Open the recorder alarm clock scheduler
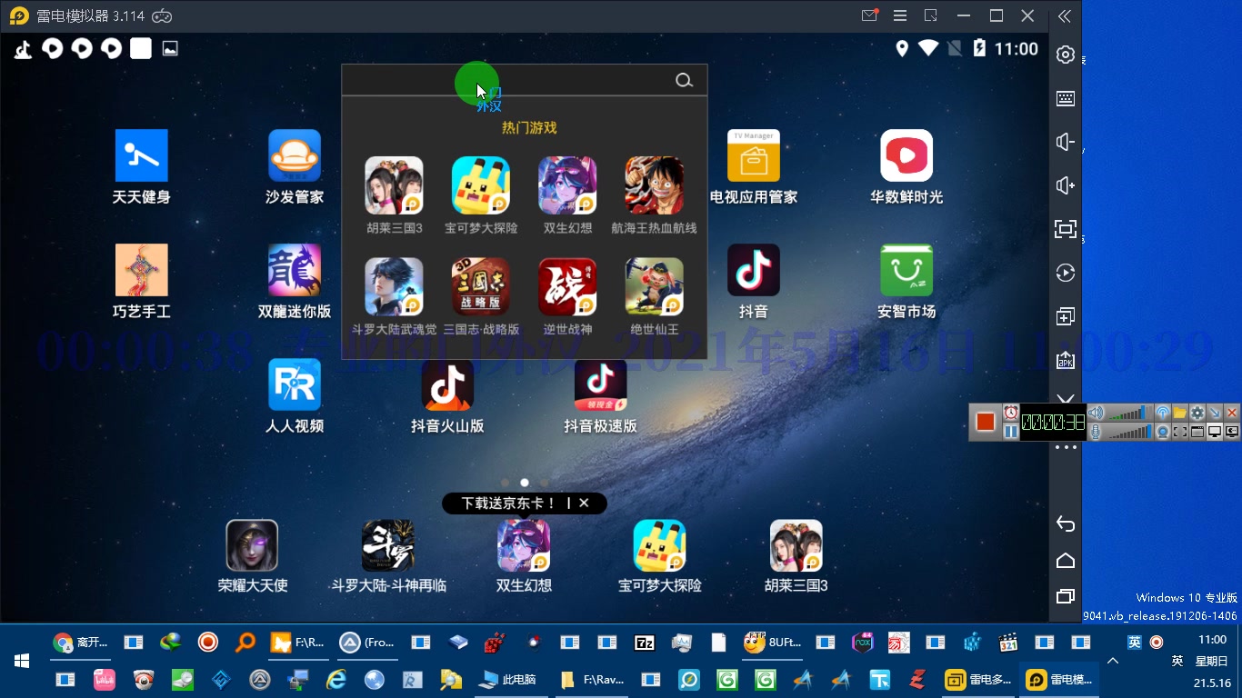Image resolution: width=1242 pixels, height=698 pixels. click(x=1011, y=413)
